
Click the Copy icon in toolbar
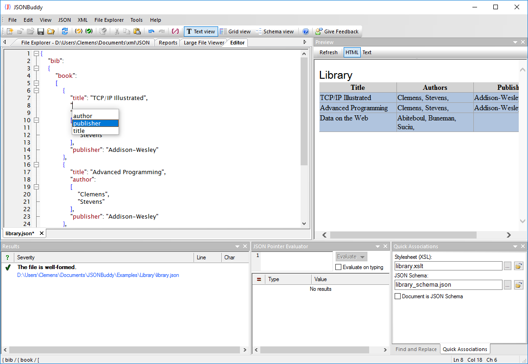126,31
